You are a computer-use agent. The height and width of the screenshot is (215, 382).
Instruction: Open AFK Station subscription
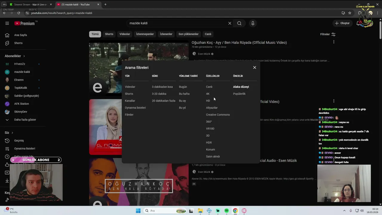tap(21, 104)
